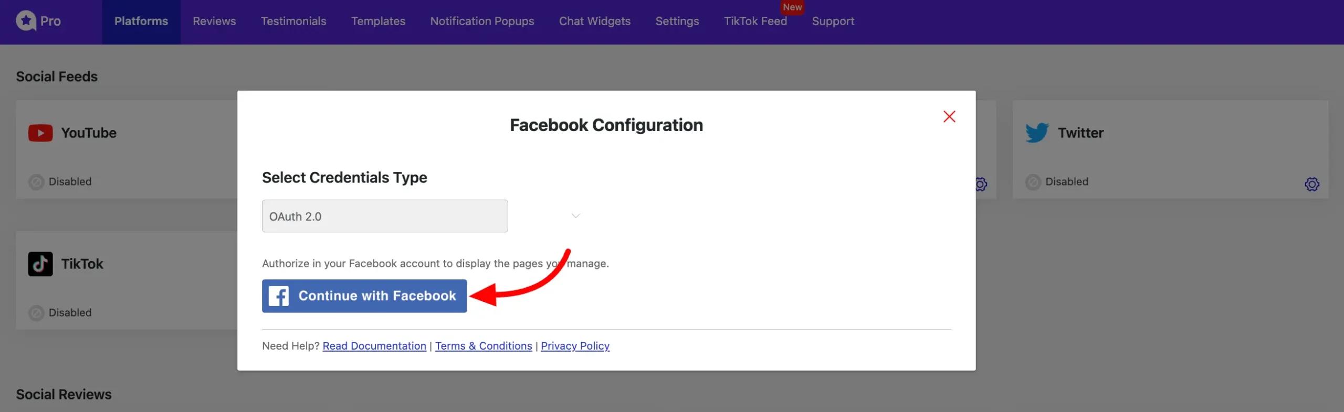This screenshot has width=1344, height=412.
Task: Click the YouTube platform logo icon
Action: click(40, 133)
